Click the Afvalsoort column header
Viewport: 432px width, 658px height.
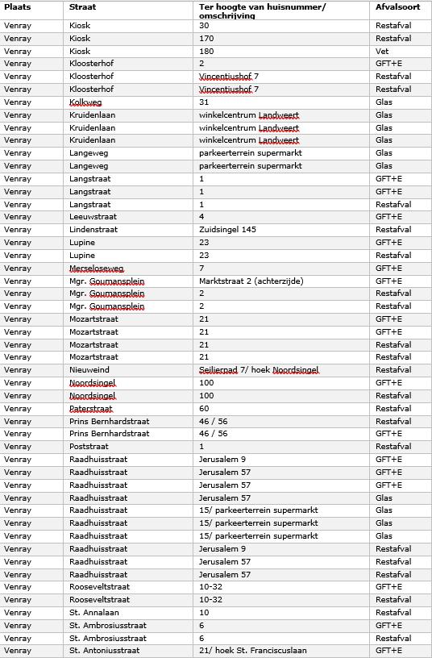(x=397, y=7)
